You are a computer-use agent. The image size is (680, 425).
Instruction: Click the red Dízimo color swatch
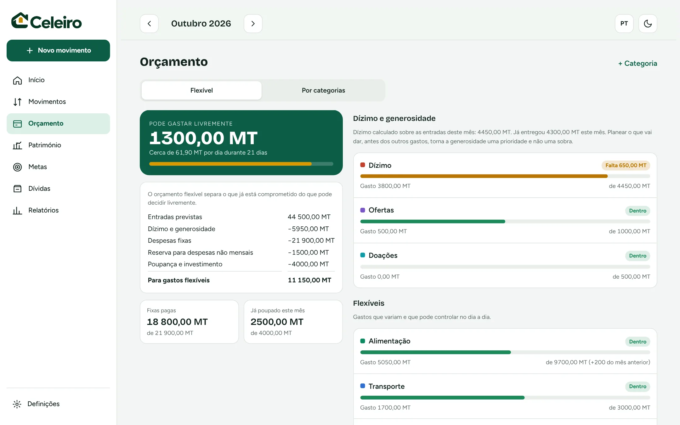tap(363, 165)
